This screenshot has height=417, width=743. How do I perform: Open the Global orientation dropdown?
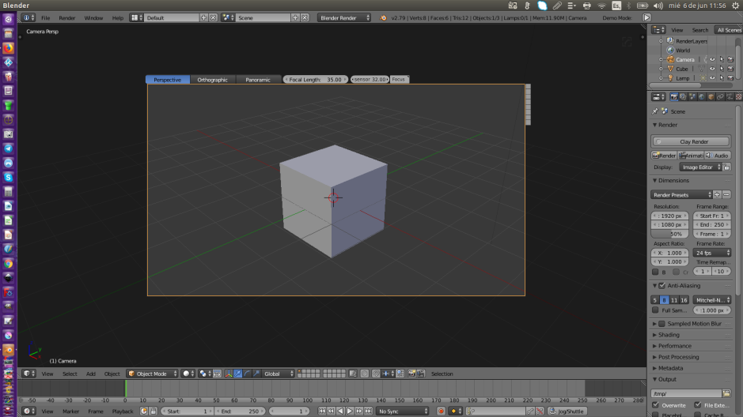pos(278,374)
